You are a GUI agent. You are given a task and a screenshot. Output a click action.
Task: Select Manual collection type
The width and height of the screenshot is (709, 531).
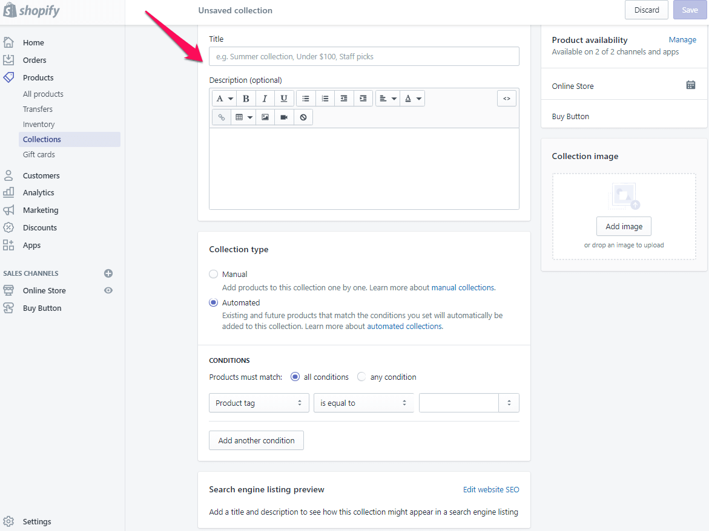pos(213,274)
